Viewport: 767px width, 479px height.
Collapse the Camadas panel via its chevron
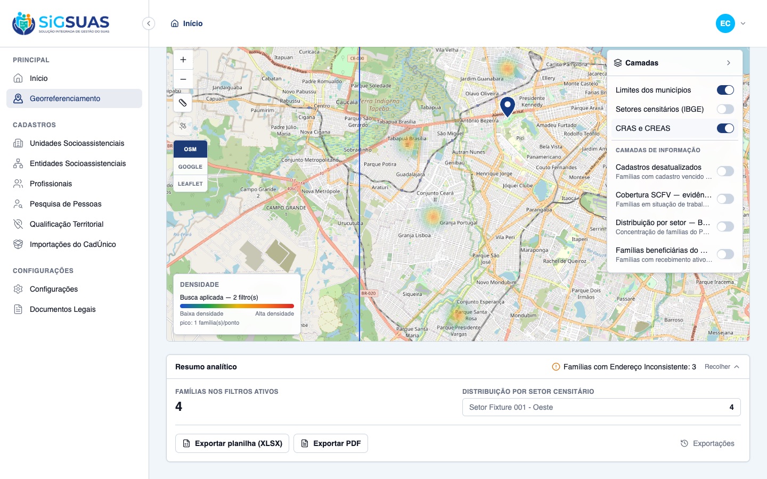[x=729, y=63]
